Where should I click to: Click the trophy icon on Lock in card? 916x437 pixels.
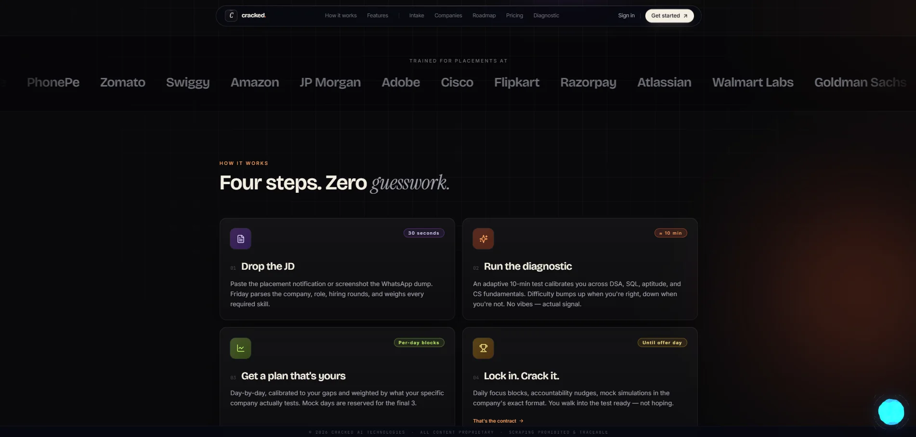pos(483,348)
